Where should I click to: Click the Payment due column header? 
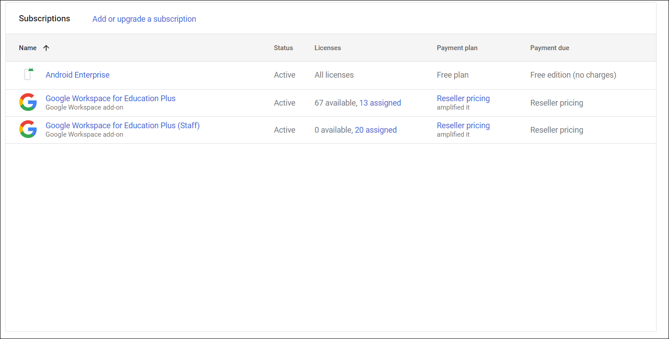(550, 48)
